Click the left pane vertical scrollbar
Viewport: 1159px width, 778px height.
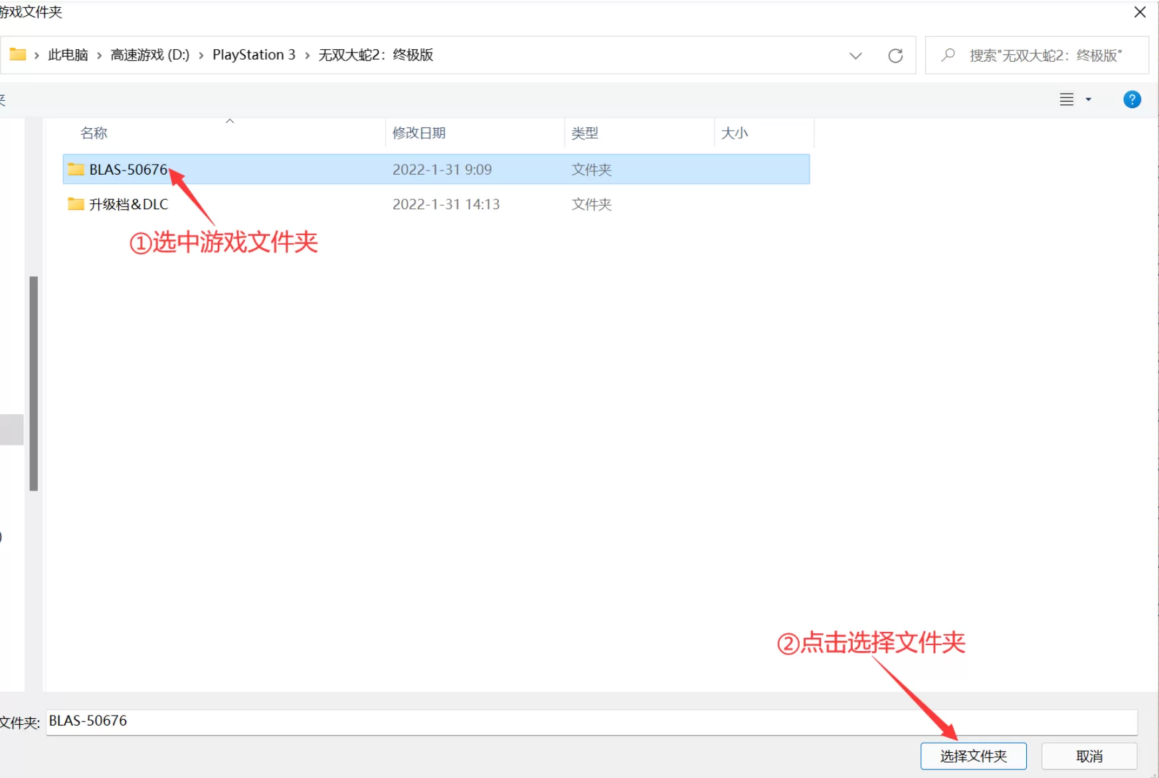[34, 383]
